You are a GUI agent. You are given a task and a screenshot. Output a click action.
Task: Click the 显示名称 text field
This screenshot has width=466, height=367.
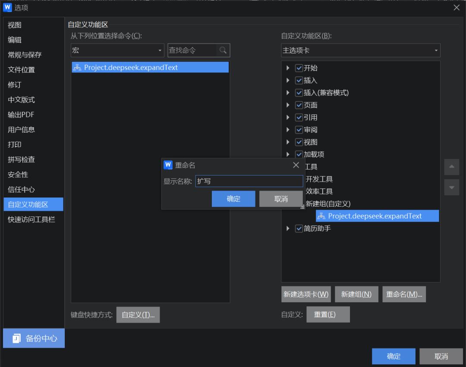(249, 181)
